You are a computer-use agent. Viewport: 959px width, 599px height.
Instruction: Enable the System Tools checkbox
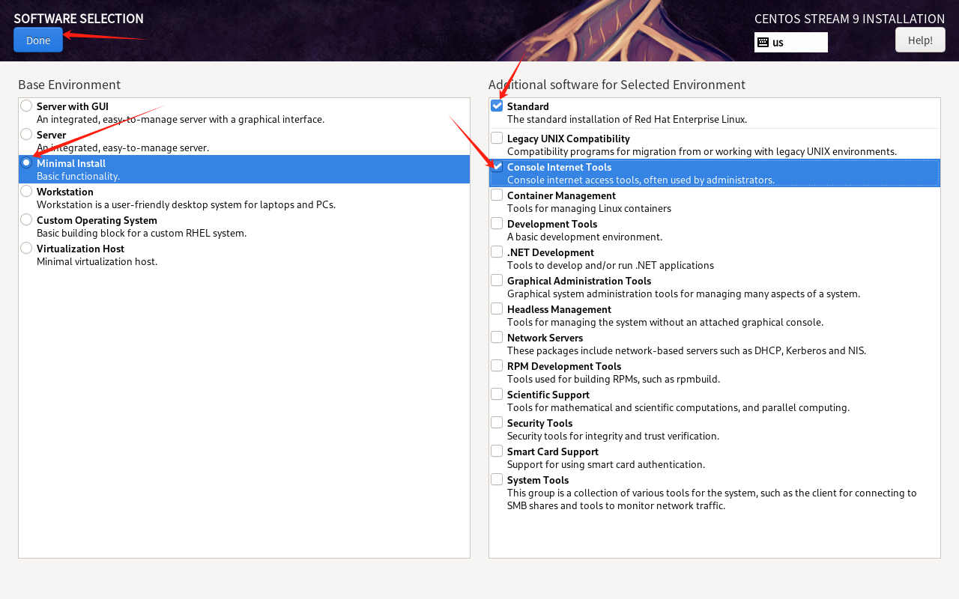497,479
